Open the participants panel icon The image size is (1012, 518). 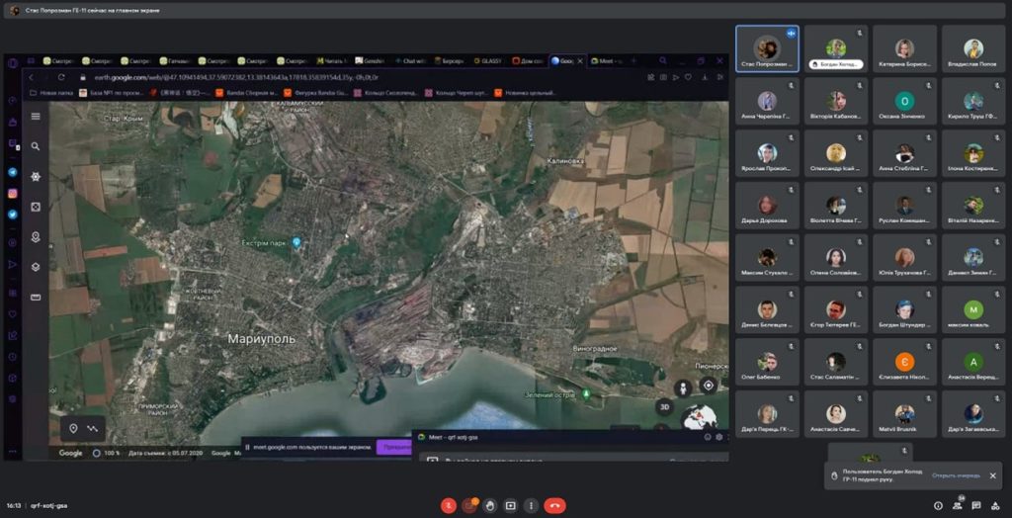[x=959, y=505]
